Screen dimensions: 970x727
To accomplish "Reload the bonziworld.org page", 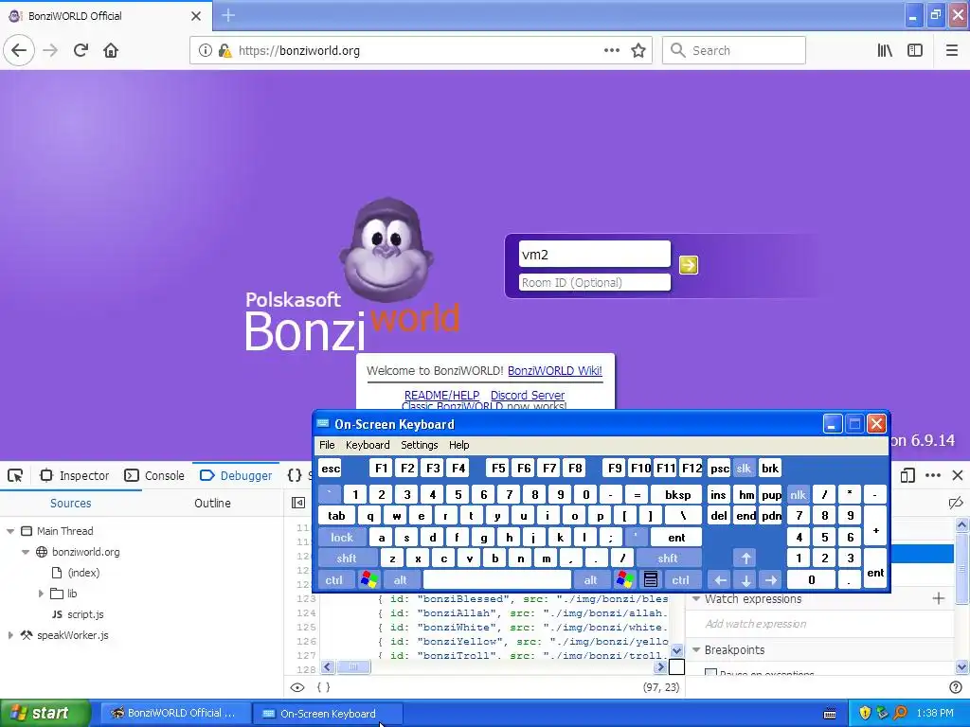I will [x=81, y=51].
